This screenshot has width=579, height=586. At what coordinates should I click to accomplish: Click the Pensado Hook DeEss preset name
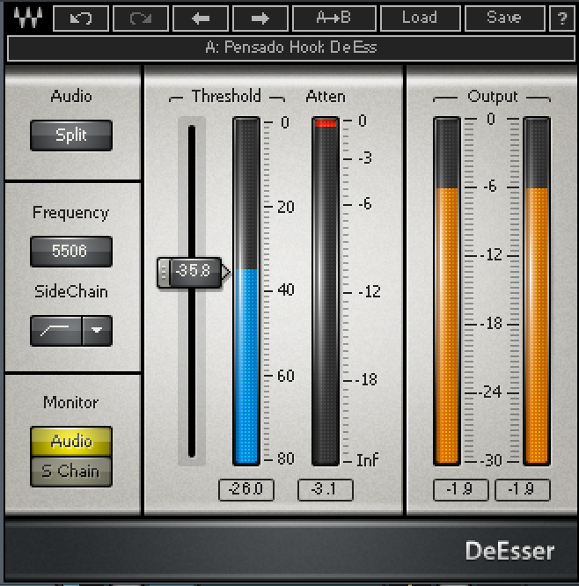[x=290, y=48]
